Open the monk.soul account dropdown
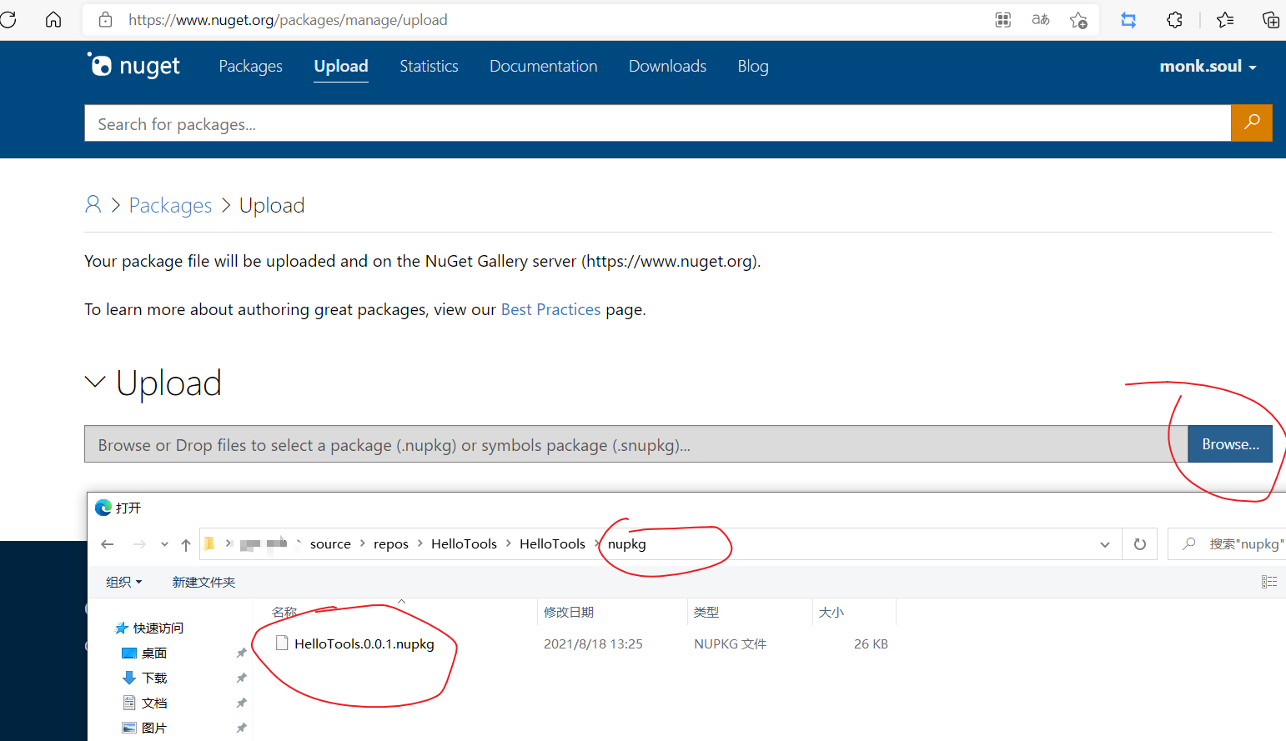This screenshot has width=1286, height=741. coord(1207,67)
